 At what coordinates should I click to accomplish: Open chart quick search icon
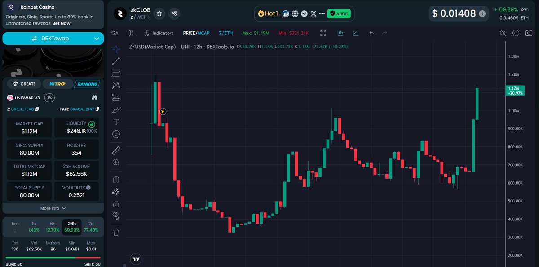504,33
